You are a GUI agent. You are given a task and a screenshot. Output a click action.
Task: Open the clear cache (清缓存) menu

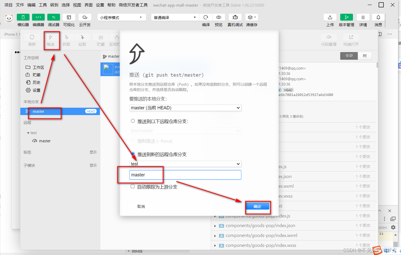[x=252, y=17]
